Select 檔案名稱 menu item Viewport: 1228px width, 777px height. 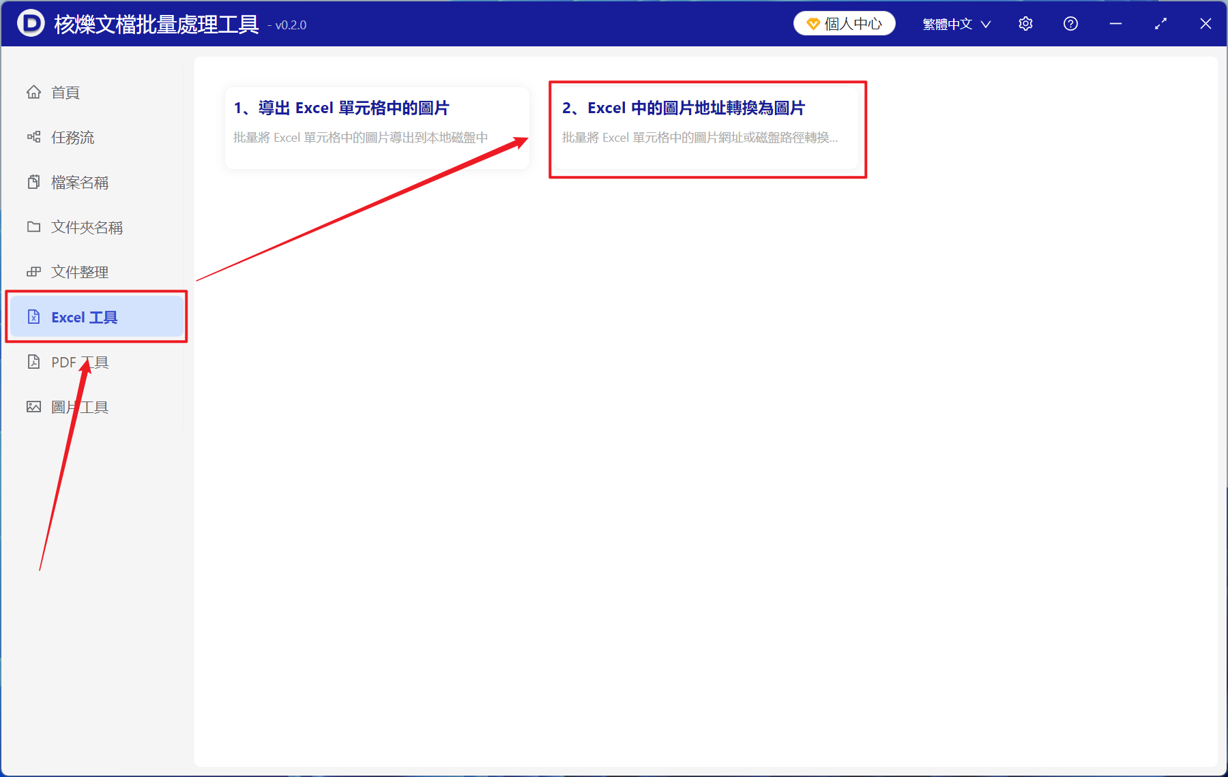[x=96, y=182]
